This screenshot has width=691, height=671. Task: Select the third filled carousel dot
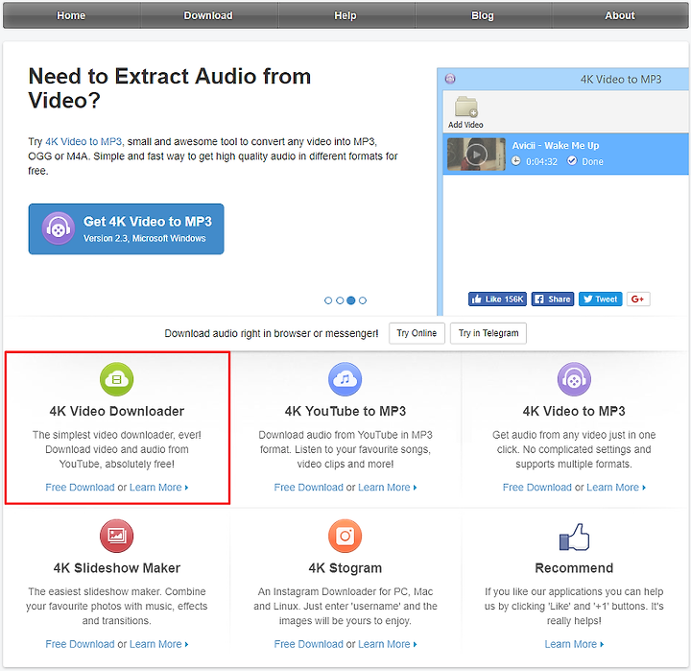pos(351,300)
